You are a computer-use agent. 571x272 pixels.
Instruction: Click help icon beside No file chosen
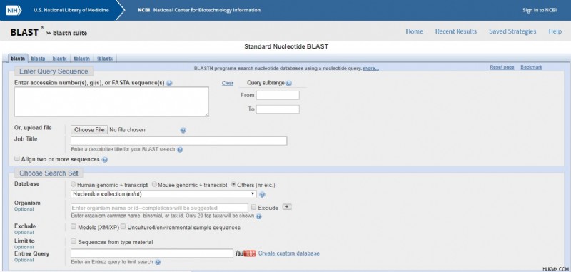pos(183,130)
